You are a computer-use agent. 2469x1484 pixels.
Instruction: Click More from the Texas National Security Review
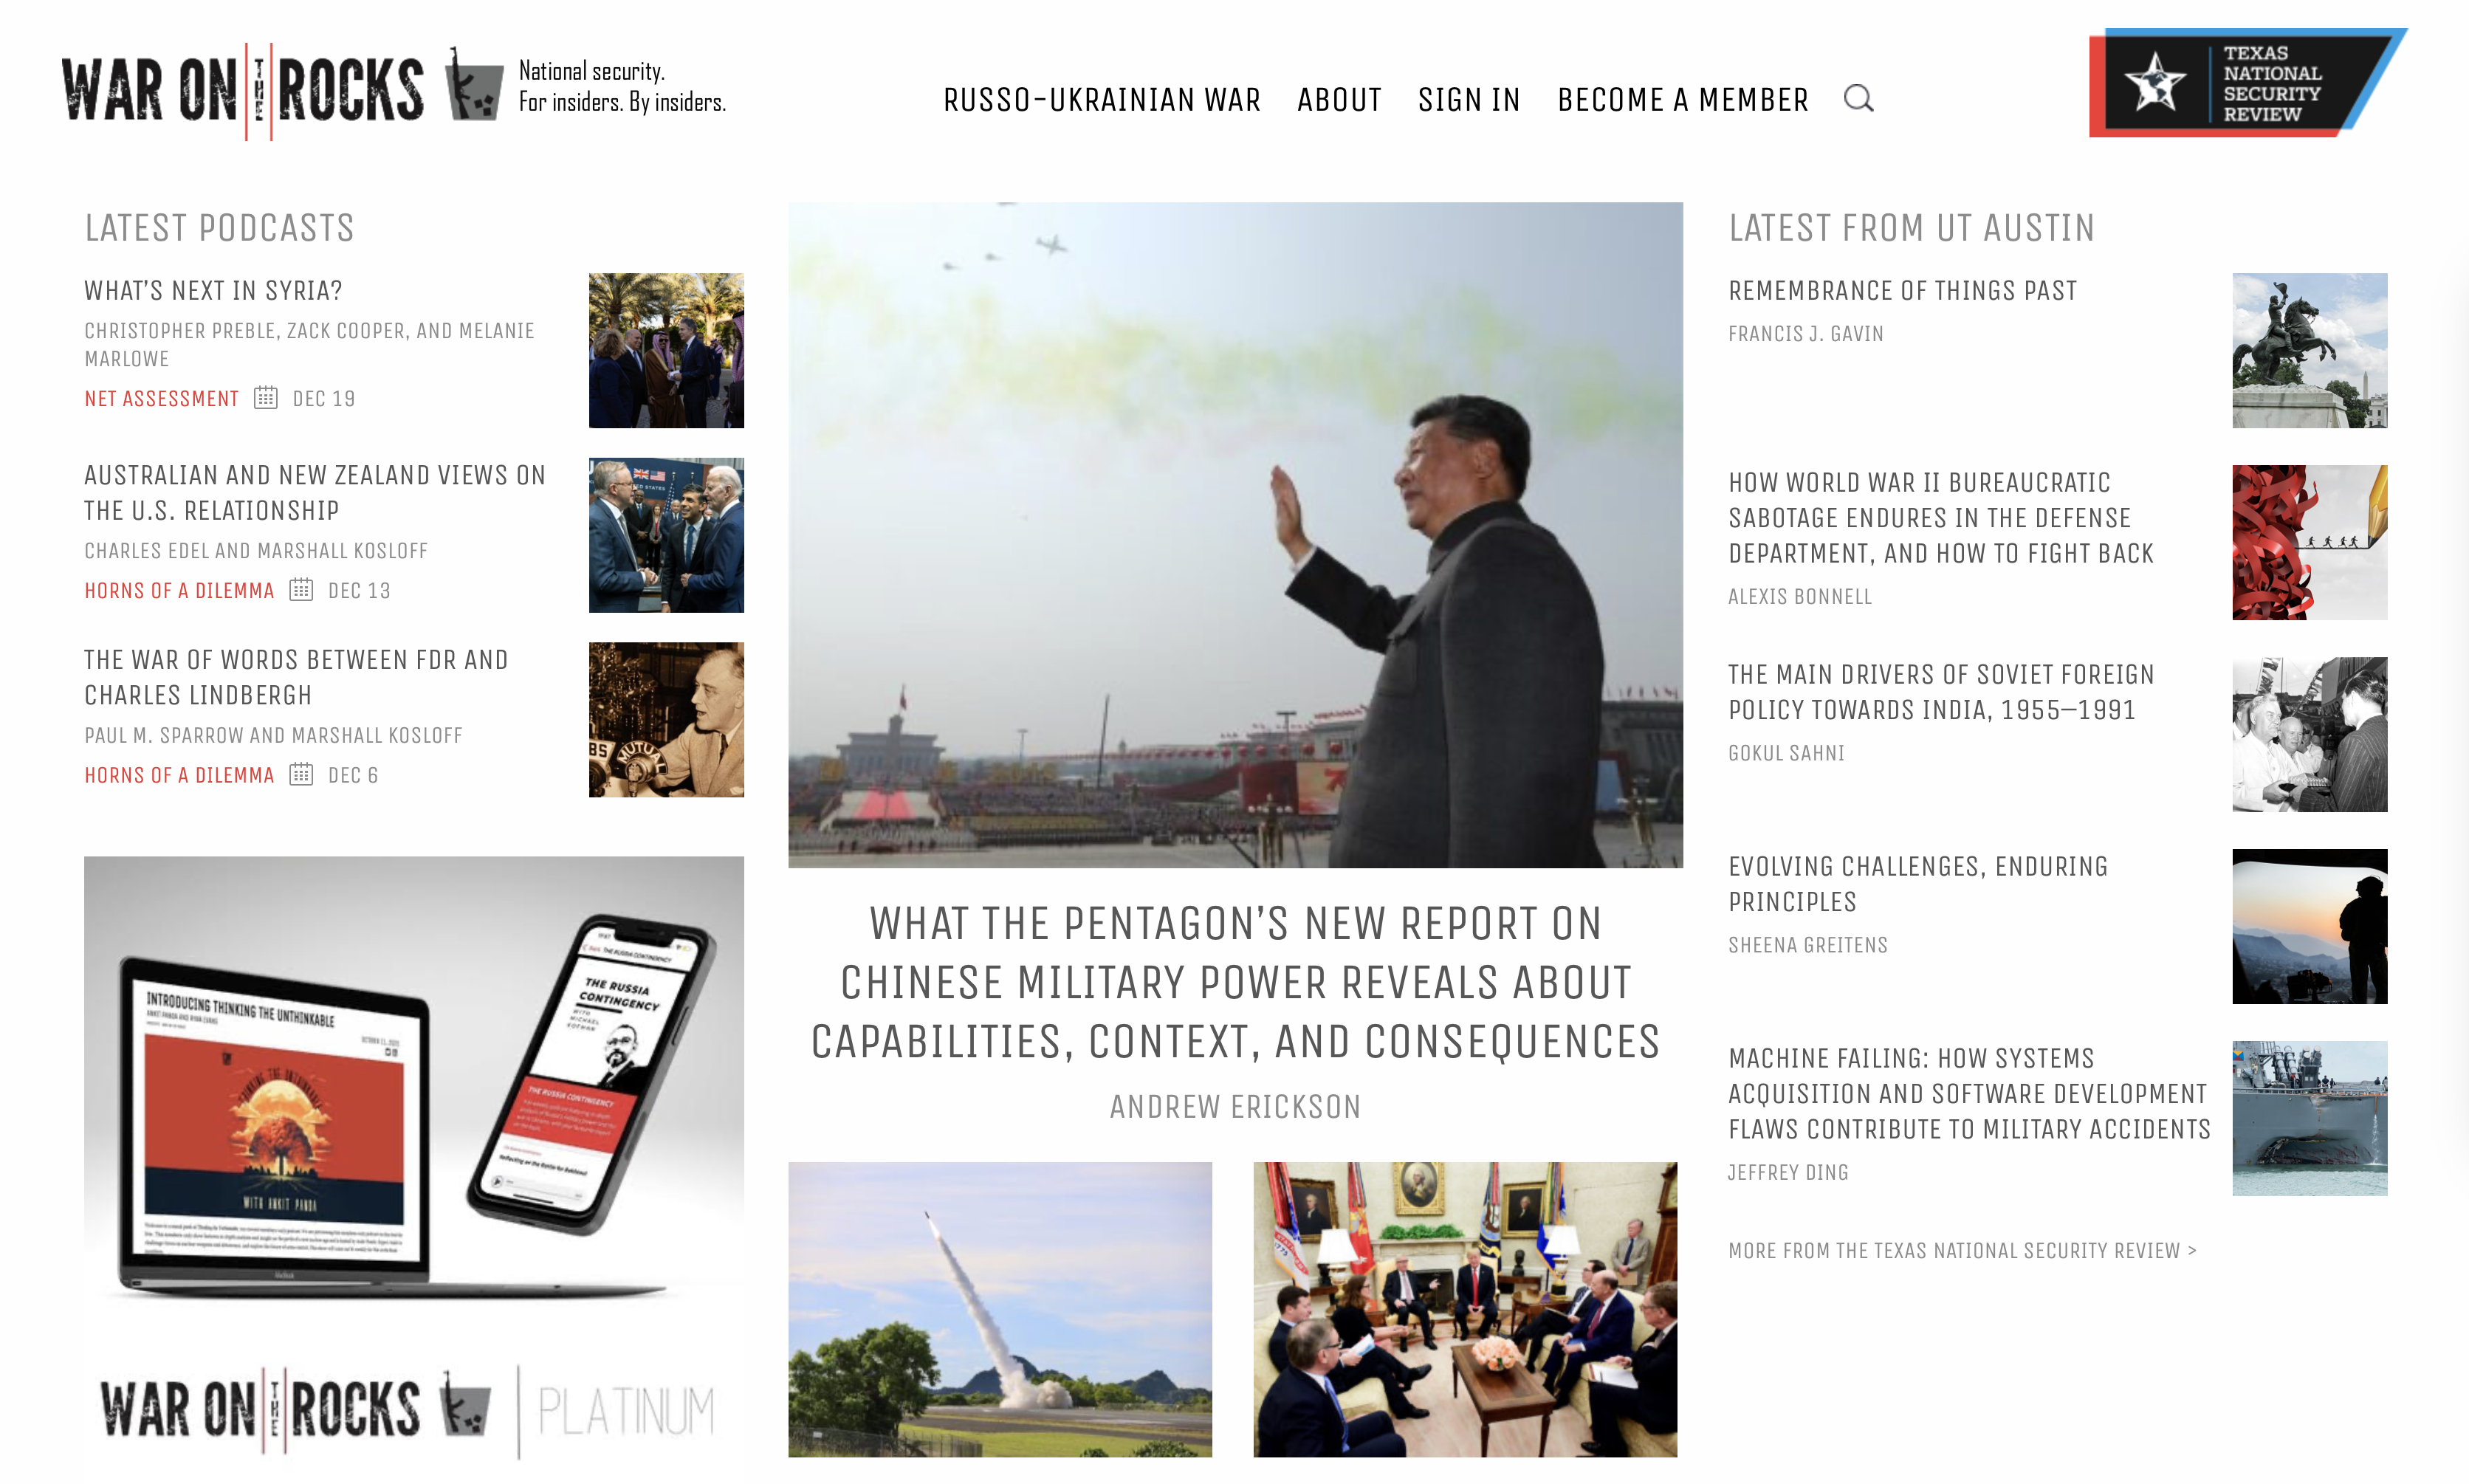point(1962,1251)
